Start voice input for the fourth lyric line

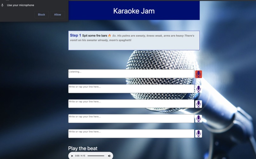tap(199, 119)
